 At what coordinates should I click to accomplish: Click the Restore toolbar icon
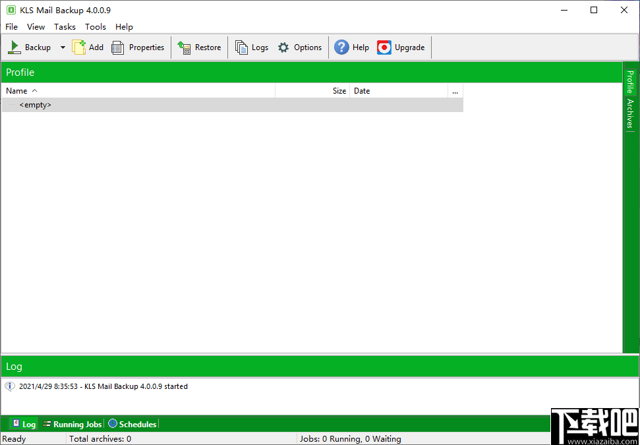[x=184, y=47]
